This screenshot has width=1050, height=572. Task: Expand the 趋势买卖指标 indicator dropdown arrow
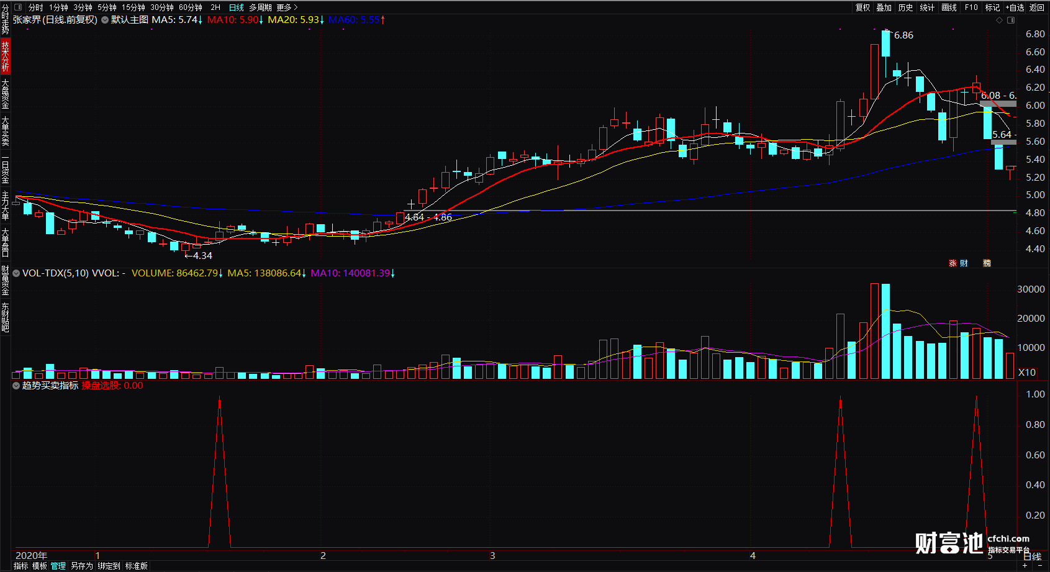pos(16,386)
